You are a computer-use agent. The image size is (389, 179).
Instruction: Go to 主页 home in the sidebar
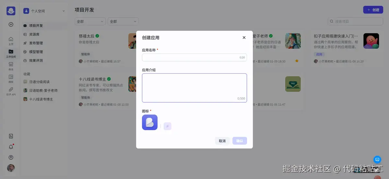[x=11, y=40]
